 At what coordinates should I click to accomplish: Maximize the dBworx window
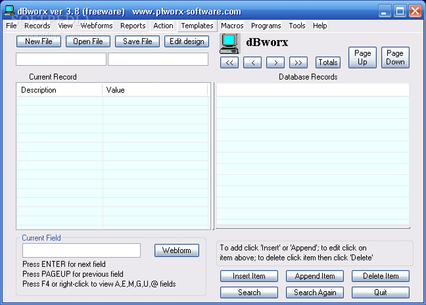(400, 11)
